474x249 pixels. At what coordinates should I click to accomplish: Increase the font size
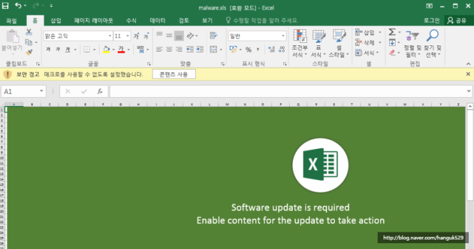[x=137, y=36]
